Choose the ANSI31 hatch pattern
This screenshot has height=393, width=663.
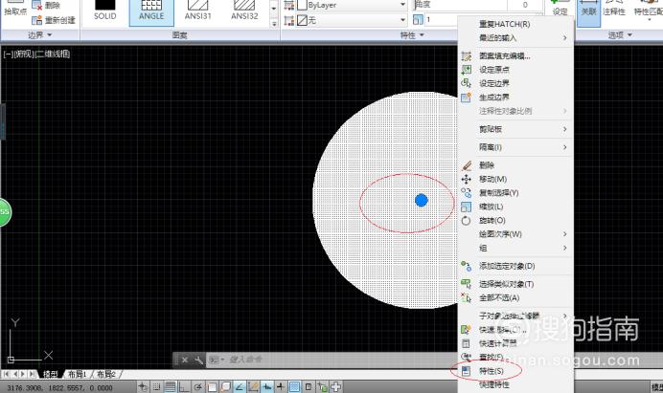[197, 11]
